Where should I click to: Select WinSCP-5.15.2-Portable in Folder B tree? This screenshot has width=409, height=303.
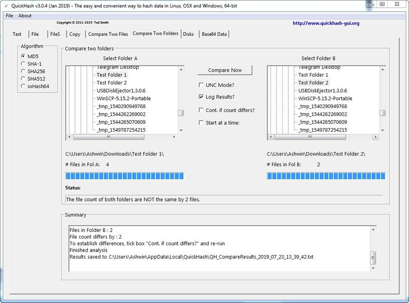tap(325, 98)
